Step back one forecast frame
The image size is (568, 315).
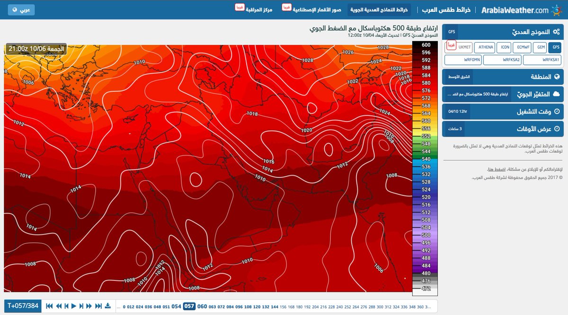66,306
